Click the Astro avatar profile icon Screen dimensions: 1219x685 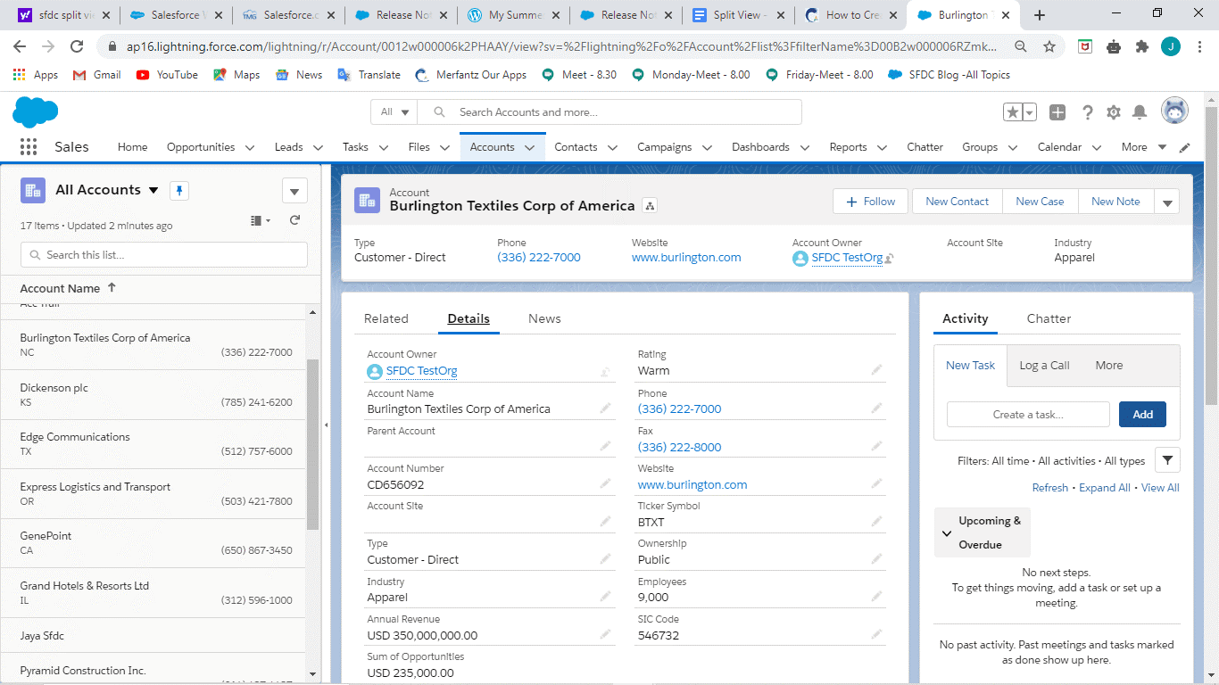[1174, 111]
